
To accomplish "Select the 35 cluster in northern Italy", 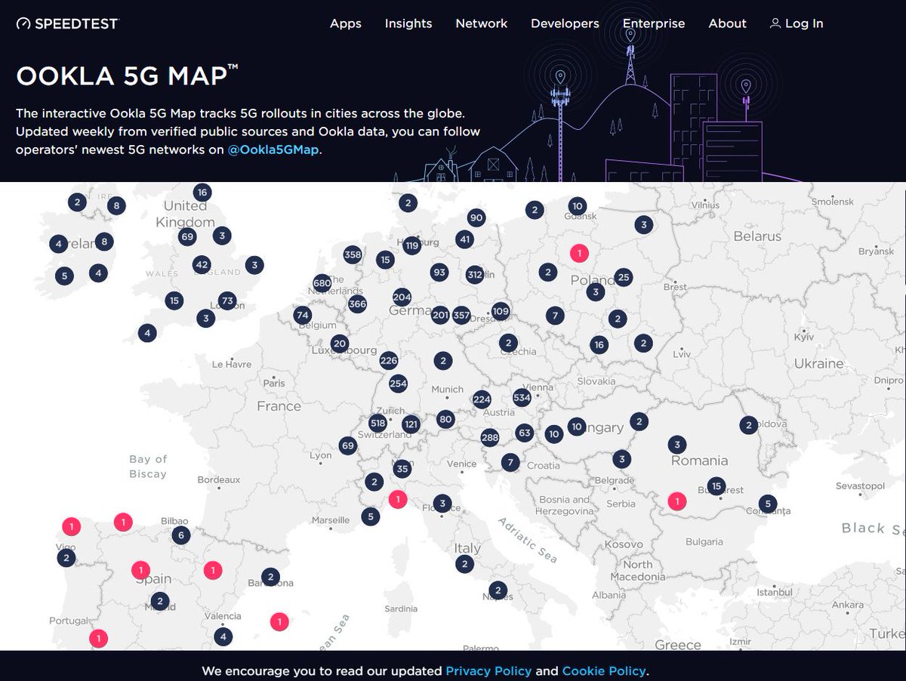I will (402, 469).
